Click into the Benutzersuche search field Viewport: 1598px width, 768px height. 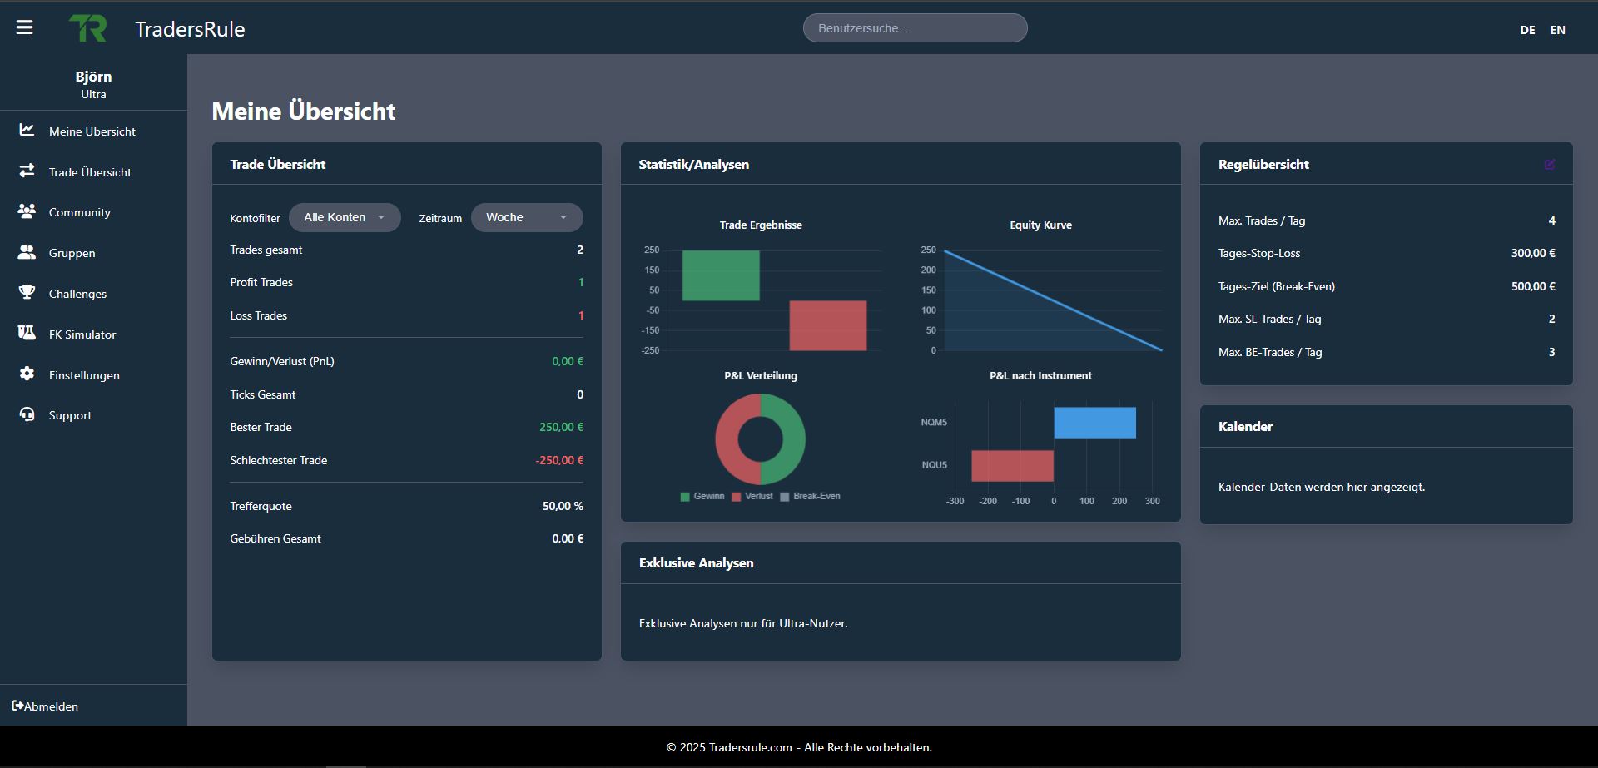pos(914,27)
